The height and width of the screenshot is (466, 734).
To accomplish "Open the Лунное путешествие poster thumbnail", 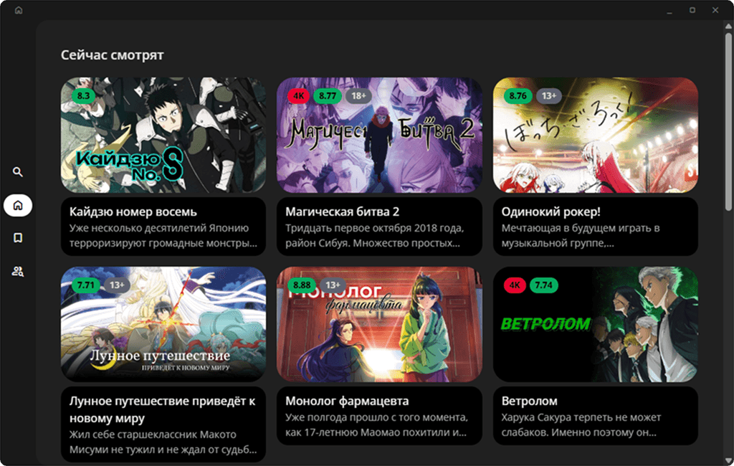I will [x=163, y=324].
